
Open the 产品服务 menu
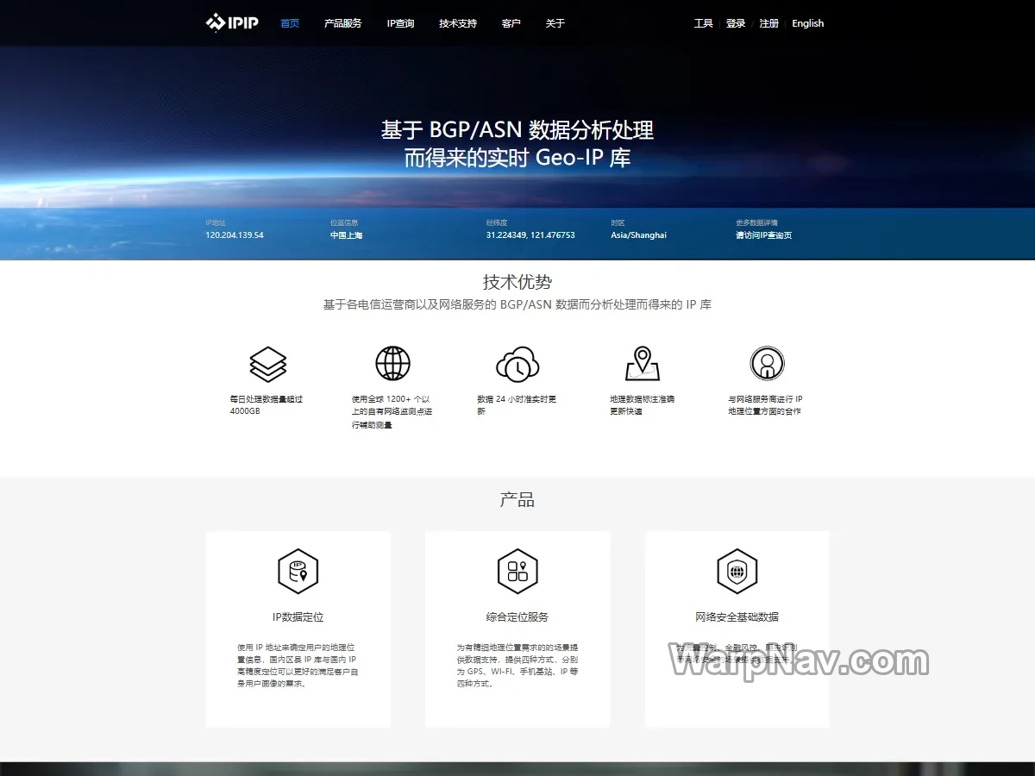click(342, 23)
